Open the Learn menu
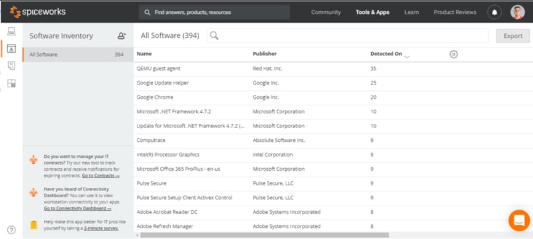 411,12
